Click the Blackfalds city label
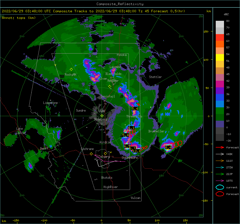The height and width of the screenshot is (224, 240). 113,74
